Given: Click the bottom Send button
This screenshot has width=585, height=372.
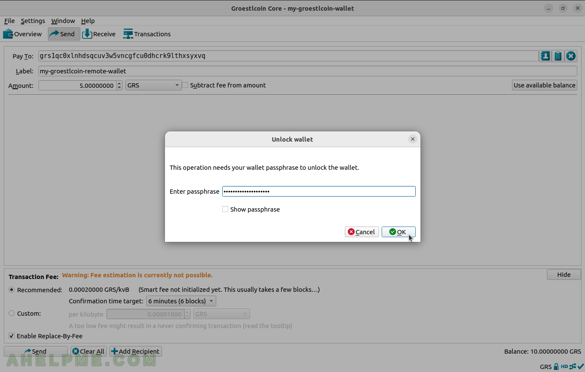Looking at the screenshot, I should (35, 352).
